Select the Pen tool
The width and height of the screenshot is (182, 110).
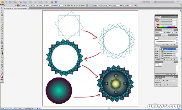2,18
